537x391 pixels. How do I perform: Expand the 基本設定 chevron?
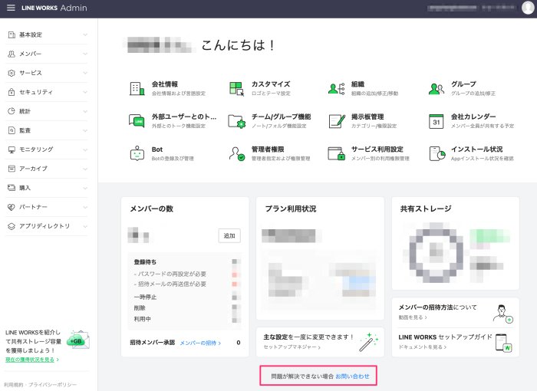[x=85, y=34]
